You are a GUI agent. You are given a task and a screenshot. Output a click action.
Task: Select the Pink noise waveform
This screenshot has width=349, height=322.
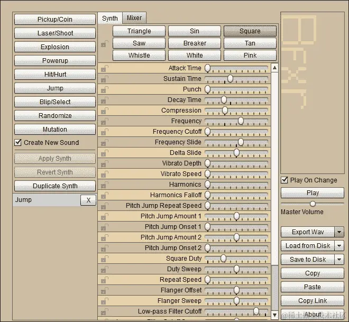250,55
